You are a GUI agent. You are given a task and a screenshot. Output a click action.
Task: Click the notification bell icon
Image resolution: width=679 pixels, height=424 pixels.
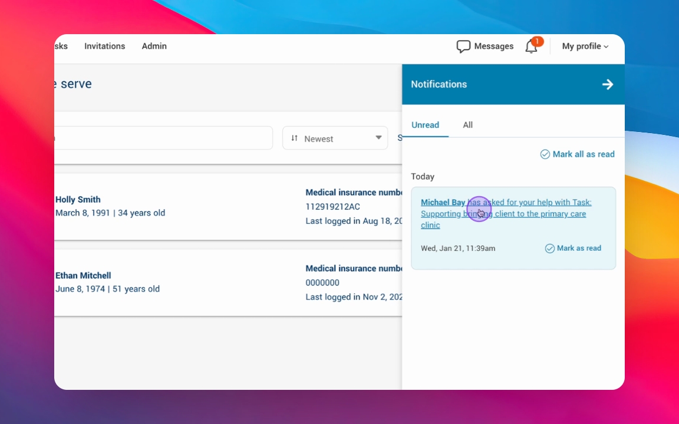click(531, 47)
